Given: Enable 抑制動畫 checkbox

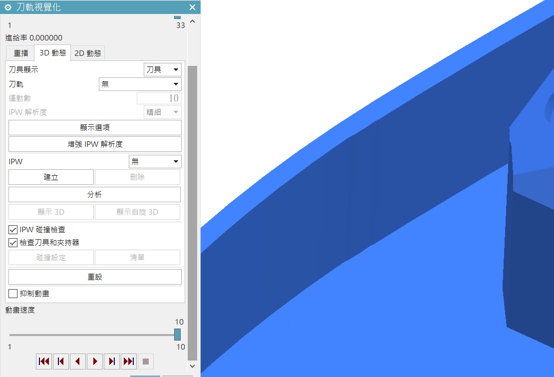Looking at the screenshot, I should (13, 294).
